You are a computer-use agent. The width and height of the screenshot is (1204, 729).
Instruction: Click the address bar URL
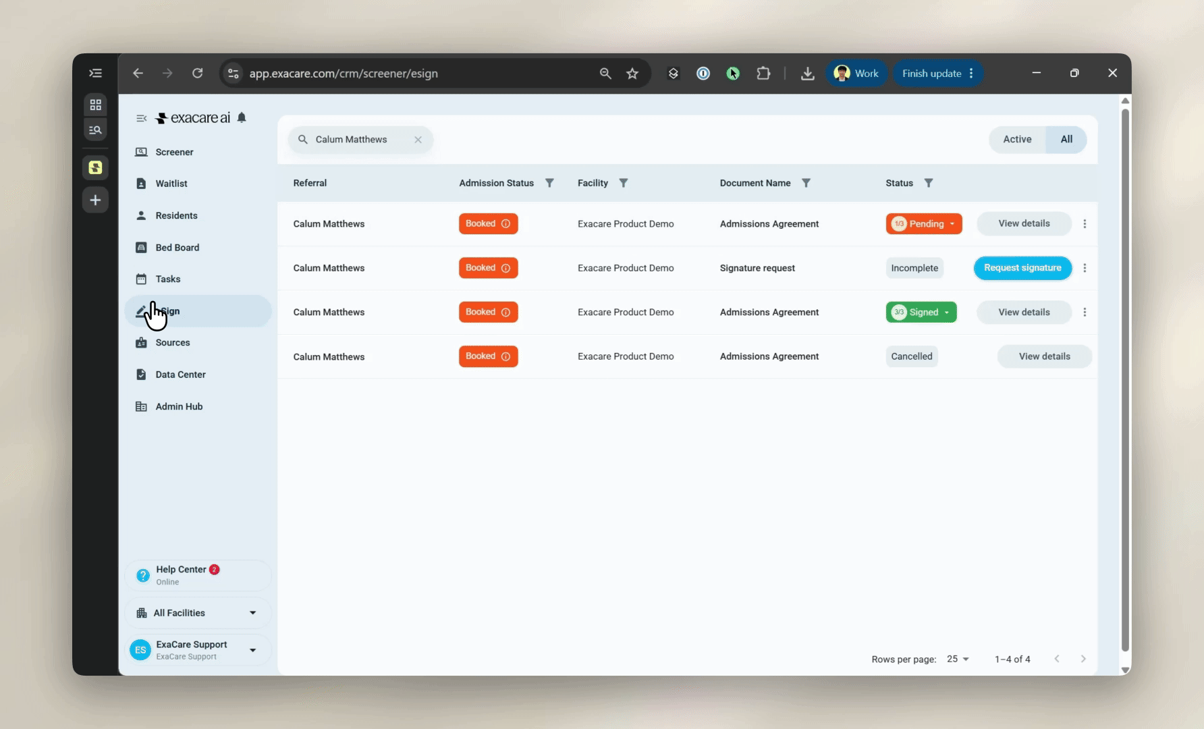coord(344,74)
